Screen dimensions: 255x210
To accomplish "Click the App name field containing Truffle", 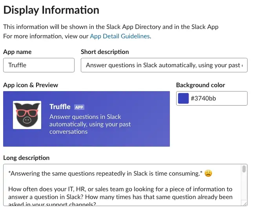I will pos(39,65).
